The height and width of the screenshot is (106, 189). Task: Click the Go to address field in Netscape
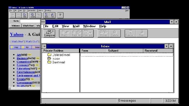tap(30, 21)
